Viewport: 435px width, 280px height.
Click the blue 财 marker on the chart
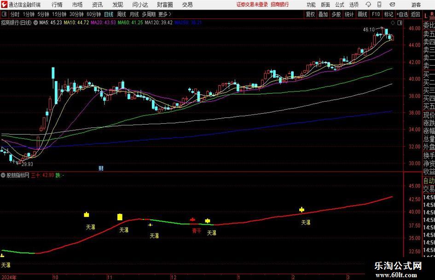click(x=101, y=168)
